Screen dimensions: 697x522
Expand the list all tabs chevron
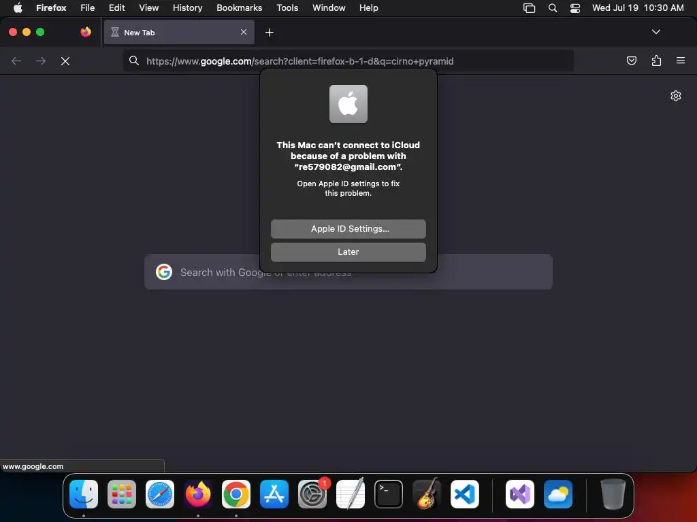[x=655, y=32]
